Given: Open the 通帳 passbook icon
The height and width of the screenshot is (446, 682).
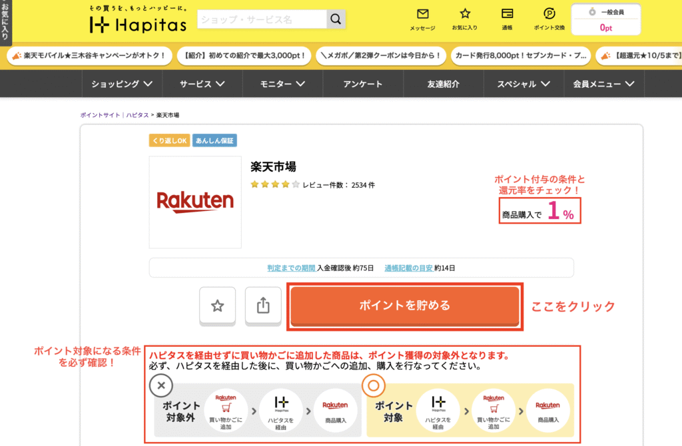Looking at the screenshot, I should tap(507, 14).
